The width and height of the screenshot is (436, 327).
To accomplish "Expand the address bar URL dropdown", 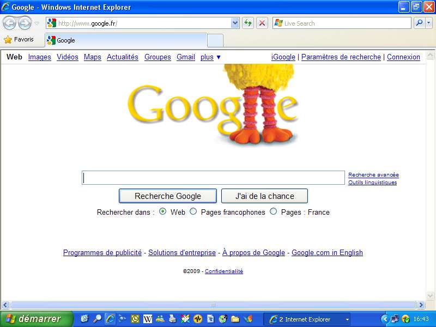I will (x=235, y=23).
